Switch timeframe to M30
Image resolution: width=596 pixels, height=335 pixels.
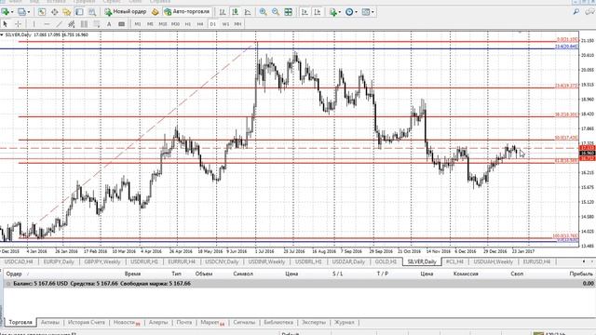(175, 24)
